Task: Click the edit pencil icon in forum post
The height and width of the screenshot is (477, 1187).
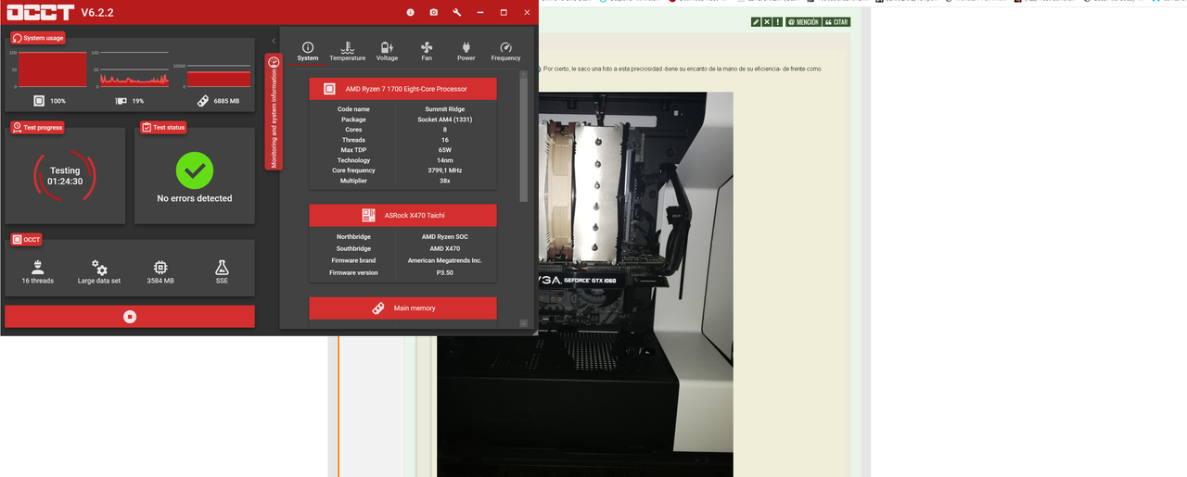Action: [x=756, y=21]
